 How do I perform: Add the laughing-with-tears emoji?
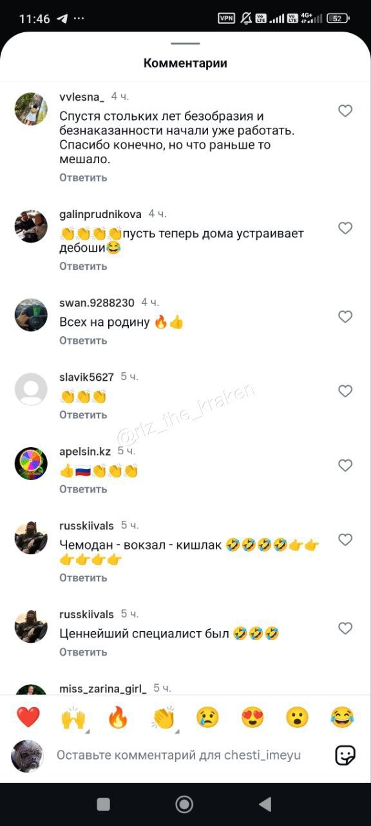[343, 717]
